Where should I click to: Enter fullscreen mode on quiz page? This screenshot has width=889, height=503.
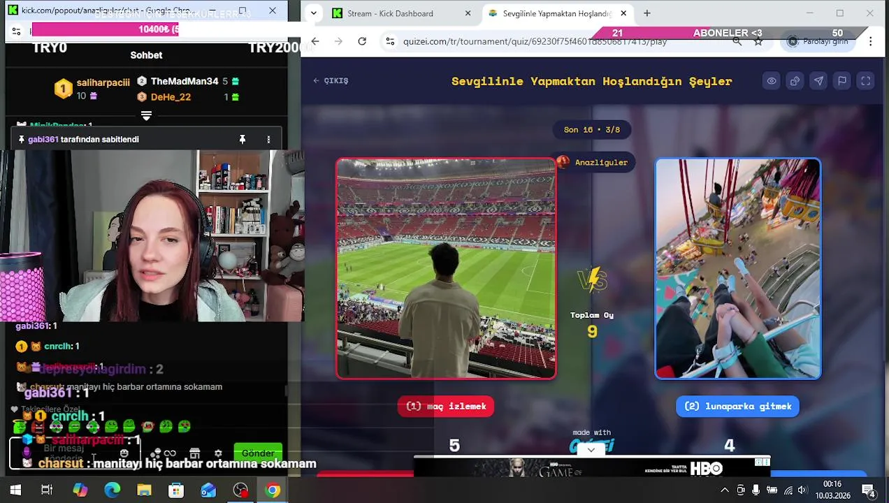point(866,81)
